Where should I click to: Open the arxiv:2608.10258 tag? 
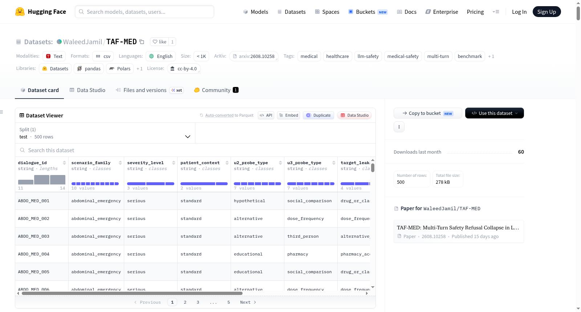pos(254,56)
